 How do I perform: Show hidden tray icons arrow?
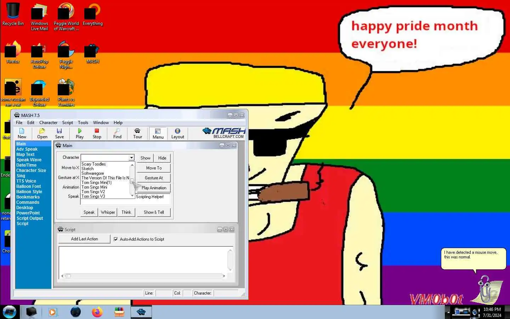tap(448, 312)
